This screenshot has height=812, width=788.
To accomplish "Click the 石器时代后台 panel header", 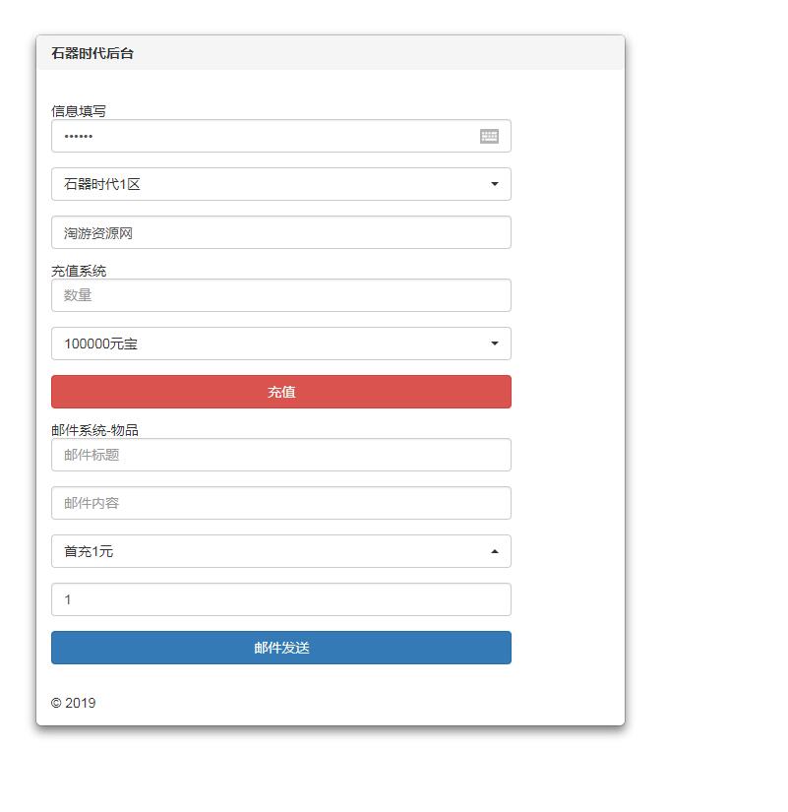I will pyautogui.click(x=92, y=53).
